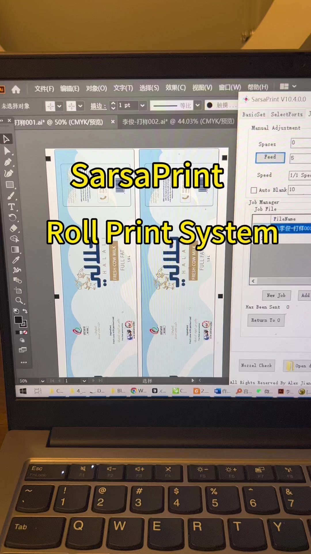Viewport: 311px width, 554px height.
Task: Swap fill and stroke colors
Action: pyautogui.click(x=25, y=311)
